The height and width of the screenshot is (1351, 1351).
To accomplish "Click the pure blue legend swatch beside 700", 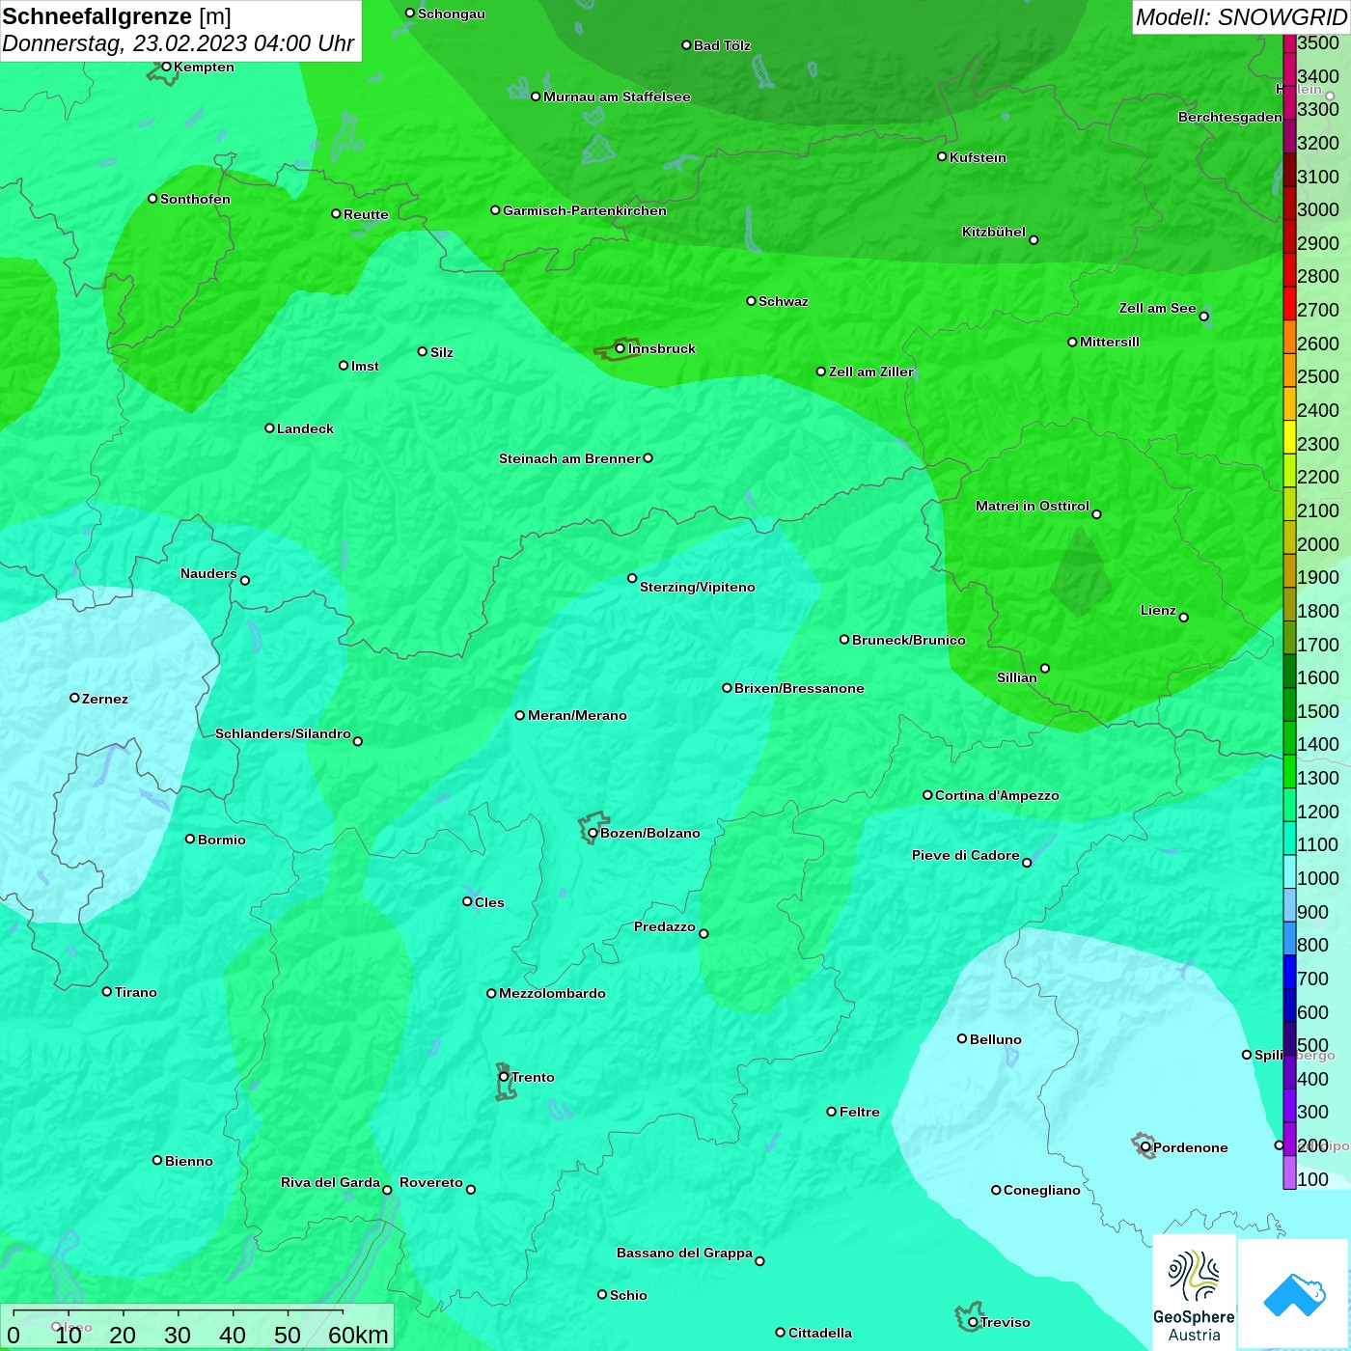I will pos(1289,972).
